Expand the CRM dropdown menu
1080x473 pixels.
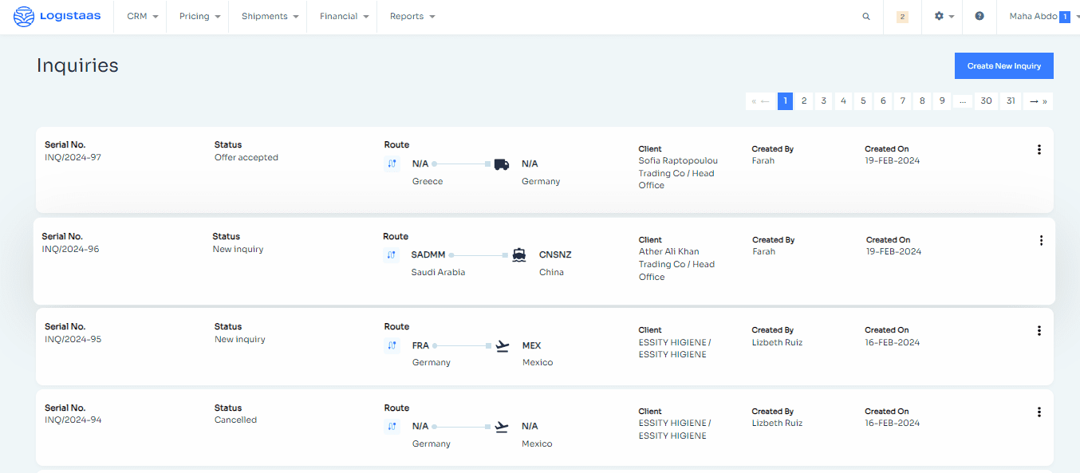[x=142, y=17]
